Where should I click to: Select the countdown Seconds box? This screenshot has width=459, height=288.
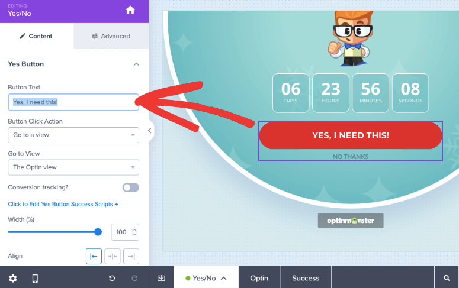coord(410,93)
